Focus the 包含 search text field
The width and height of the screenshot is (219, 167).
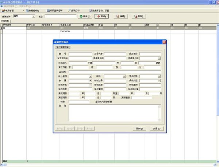pos(61,16)
